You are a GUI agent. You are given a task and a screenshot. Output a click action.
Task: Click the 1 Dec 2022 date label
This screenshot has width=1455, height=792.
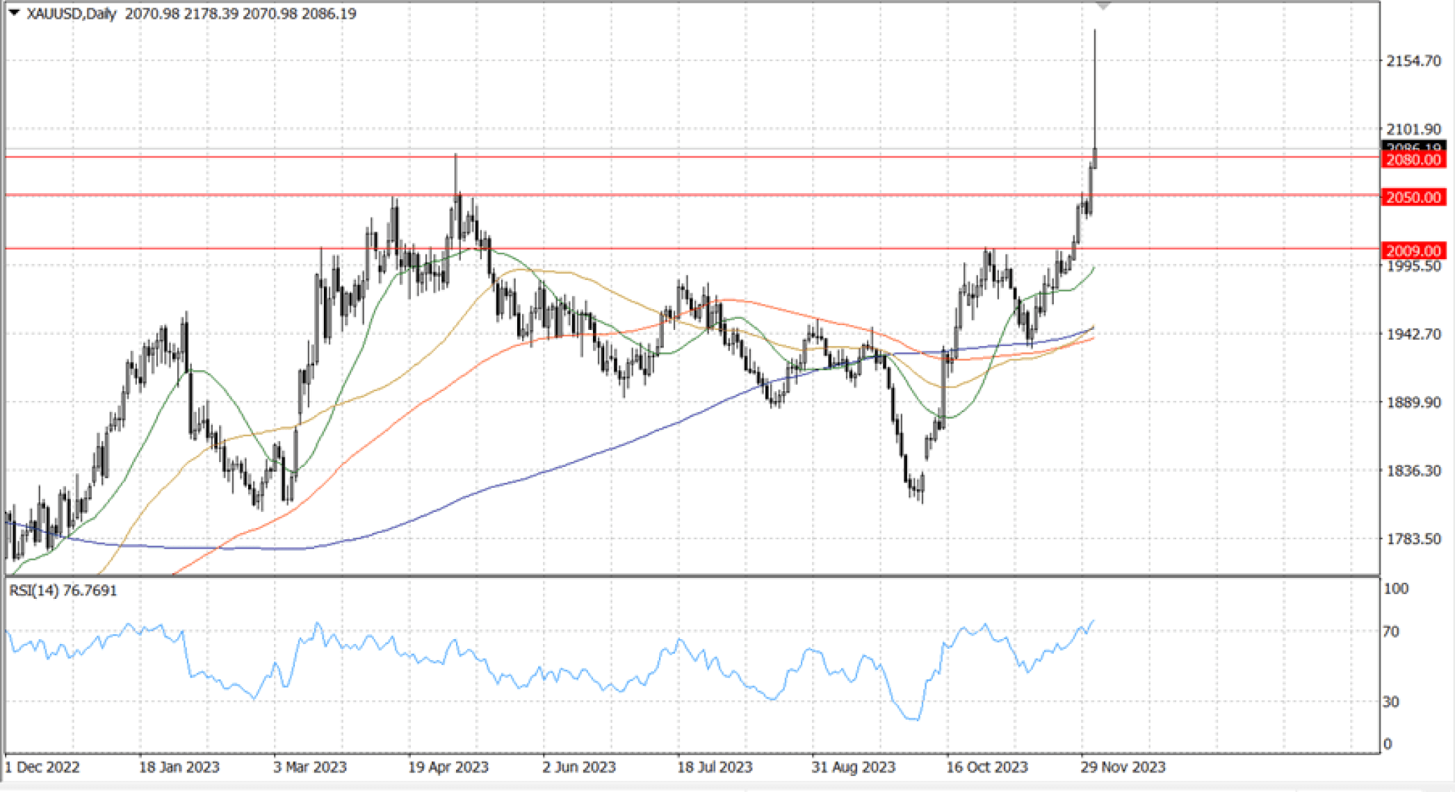42,767
